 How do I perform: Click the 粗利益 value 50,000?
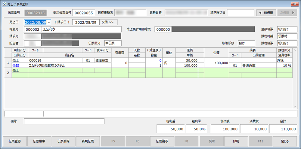171,129
